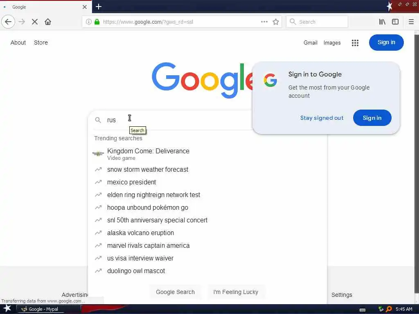The width and height of the screenshot is (419, 314).
Task: Open the Store link
Action: (41, 43)
